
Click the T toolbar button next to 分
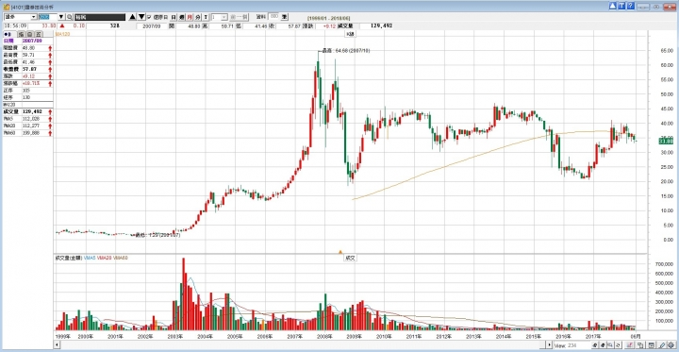point(206,17)
